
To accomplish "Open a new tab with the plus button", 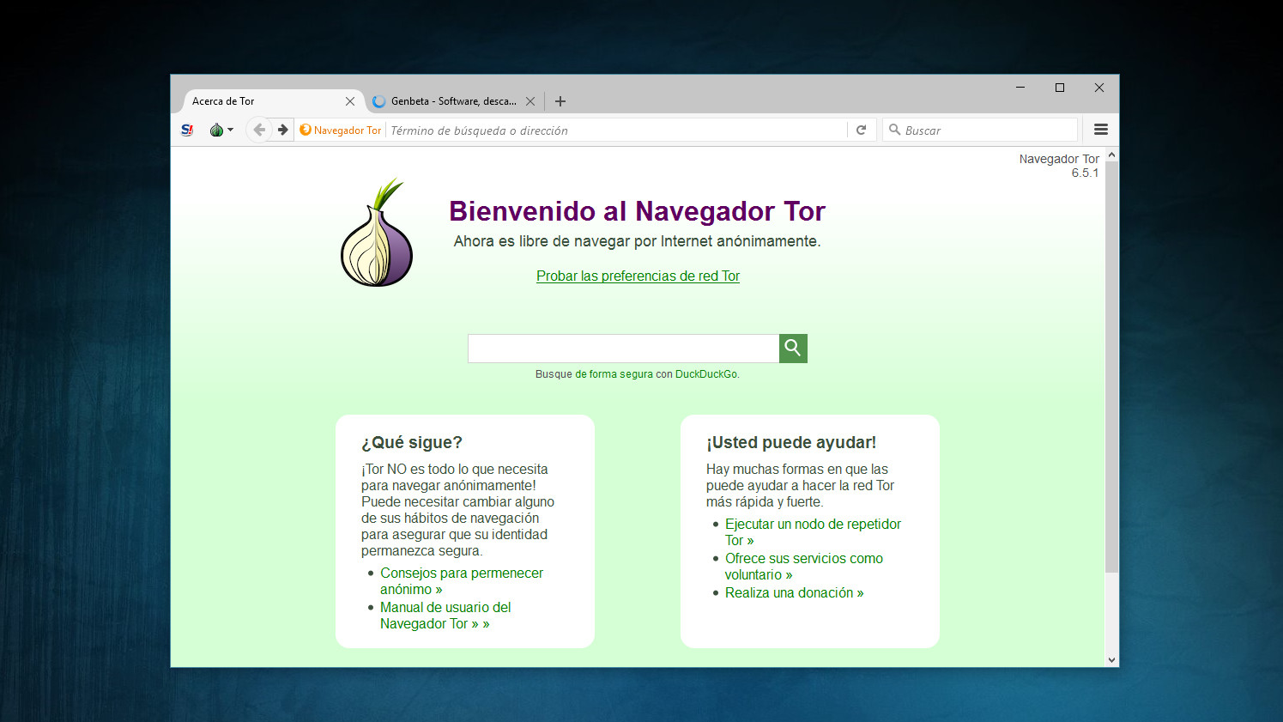I will click(x=560, y=100).
